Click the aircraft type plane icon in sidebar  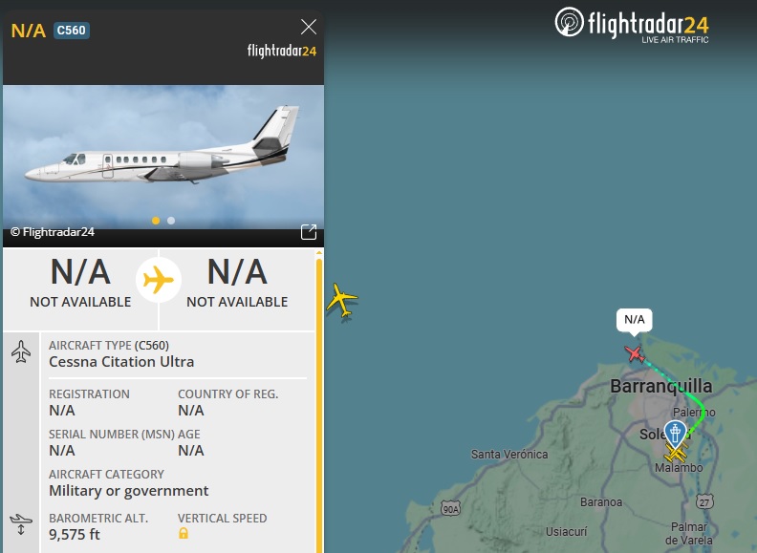click(21, 351)
